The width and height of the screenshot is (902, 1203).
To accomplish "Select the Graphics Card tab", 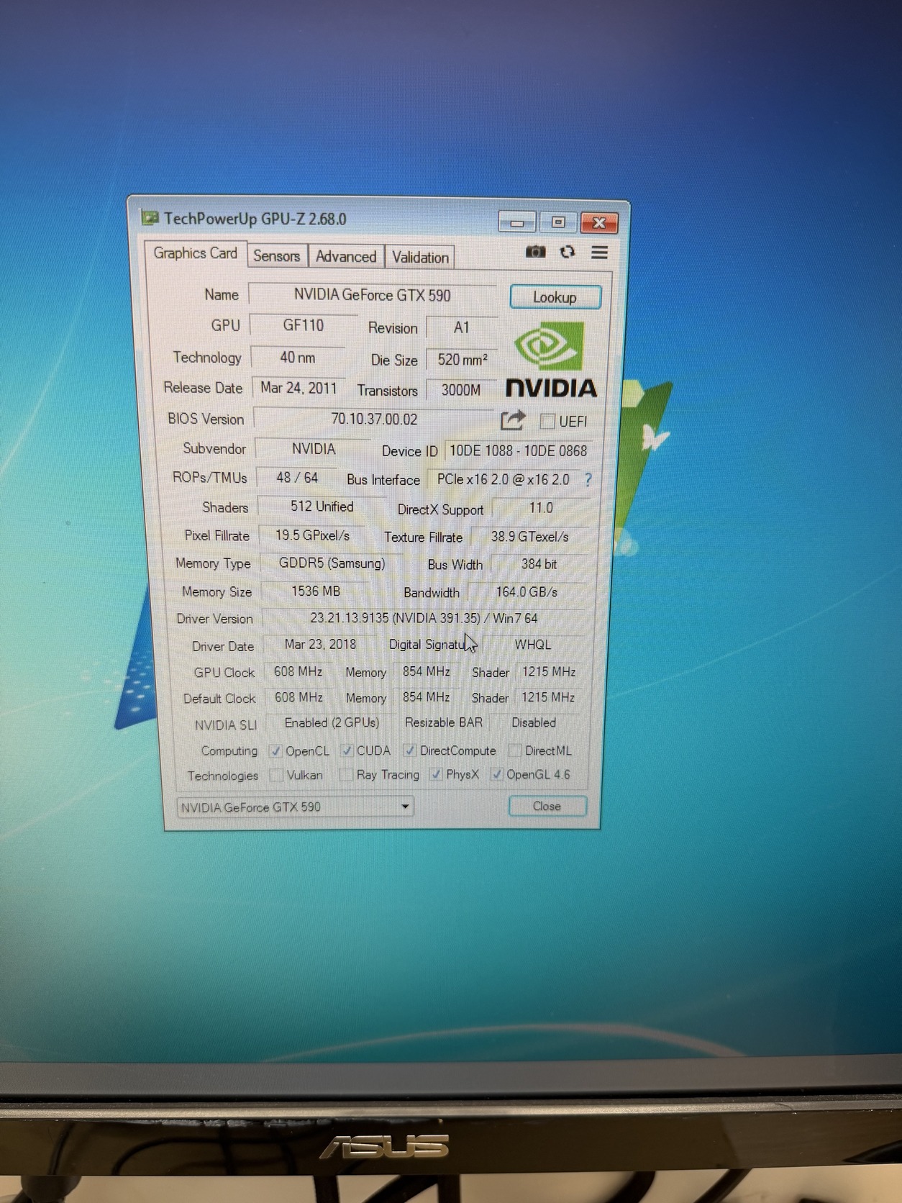I will (195, 253).
